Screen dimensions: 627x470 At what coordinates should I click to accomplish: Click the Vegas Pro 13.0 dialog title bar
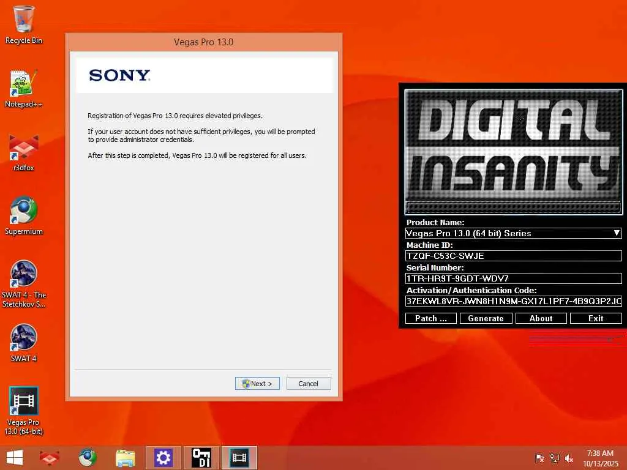(x=203, y=42)
